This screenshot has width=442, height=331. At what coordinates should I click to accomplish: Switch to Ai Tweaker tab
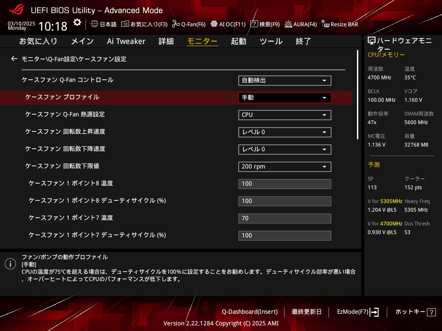pyautogui.click(x=126, y=41)
